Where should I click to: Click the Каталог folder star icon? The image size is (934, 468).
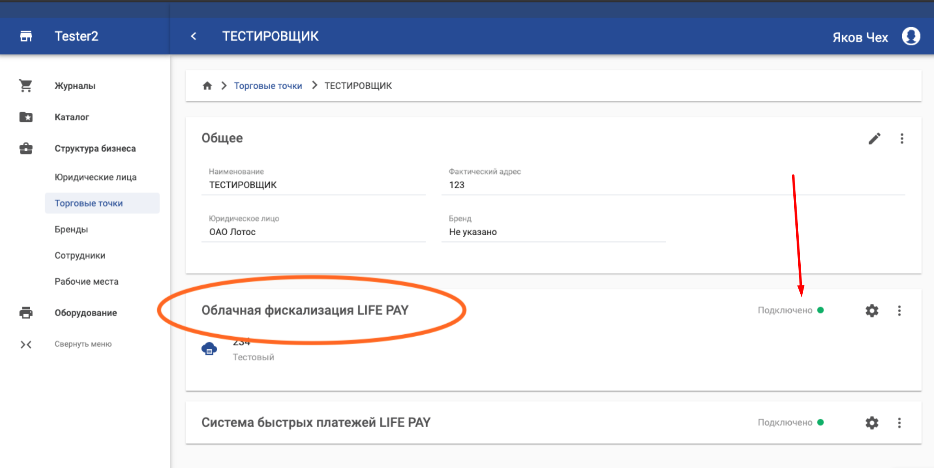coord(26,117)
